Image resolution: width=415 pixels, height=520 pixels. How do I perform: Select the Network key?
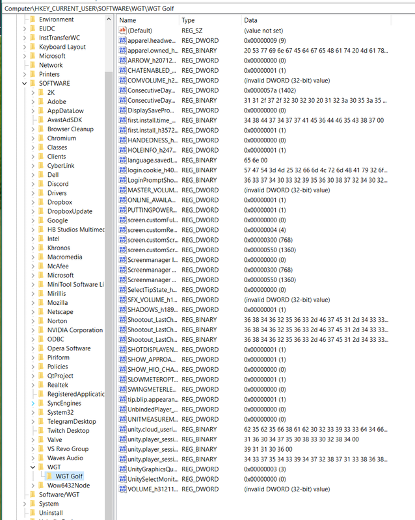pos(51,65)
